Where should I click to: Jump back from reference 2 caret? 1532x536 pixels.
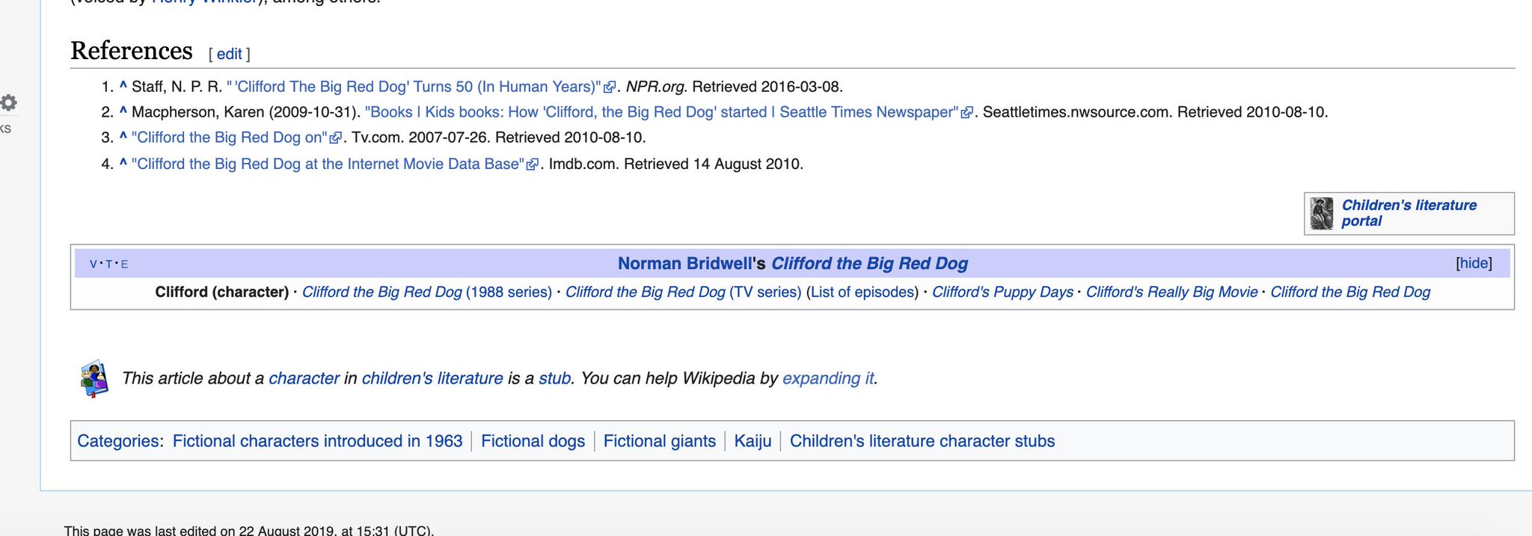123,111
